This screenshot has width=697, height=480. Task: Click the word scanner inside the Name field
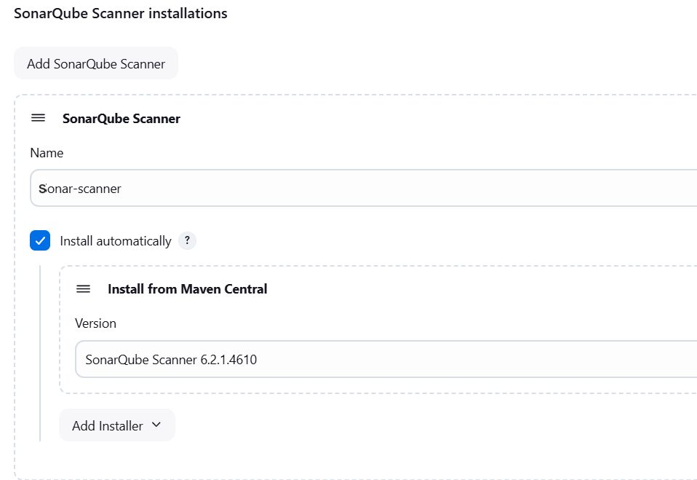tap(99, 189)
